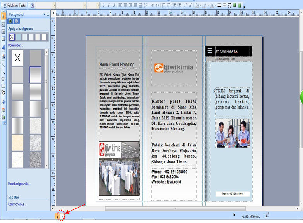
Task: Click the tab selector L button on the ruler
Action: (x=54, y=13)
